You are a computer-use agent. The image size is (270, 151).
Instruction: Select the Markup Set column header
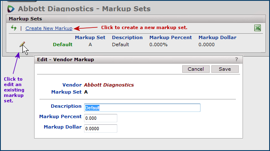(90, 37)
